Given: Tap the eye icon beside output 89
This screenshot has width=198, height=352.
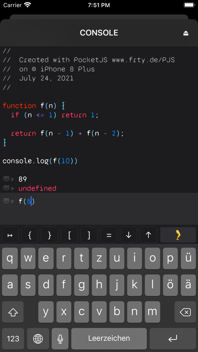Looking at the screenshot, I should click(6, 179).
